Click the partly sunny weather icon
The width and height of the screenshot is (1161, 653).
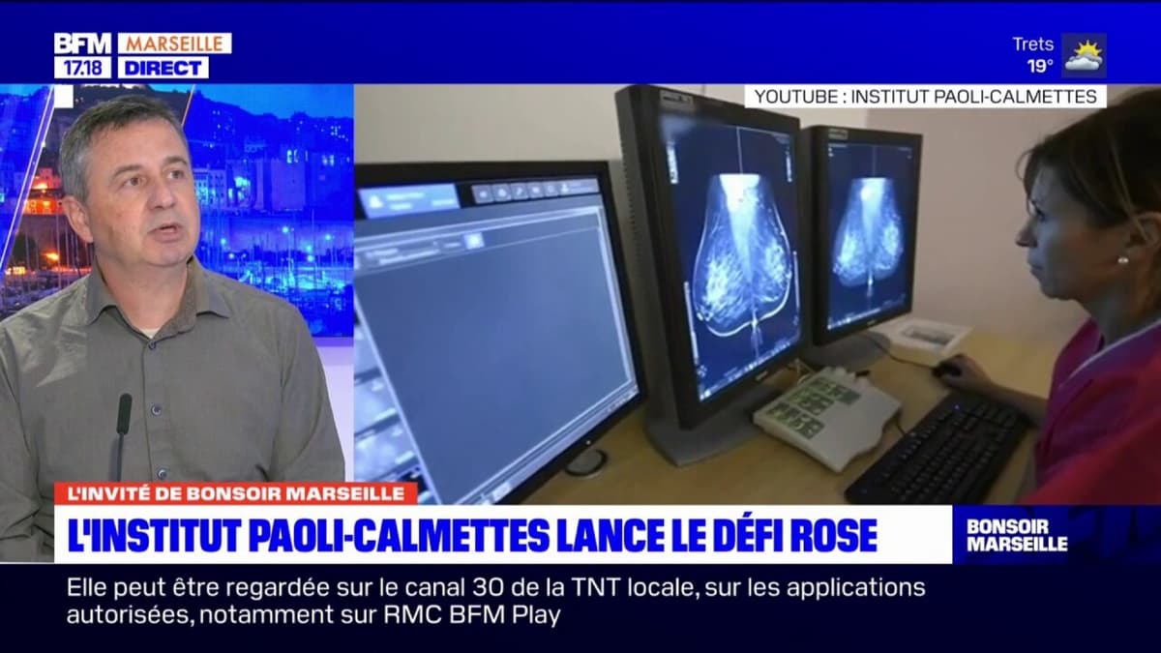coord(1084,56)
